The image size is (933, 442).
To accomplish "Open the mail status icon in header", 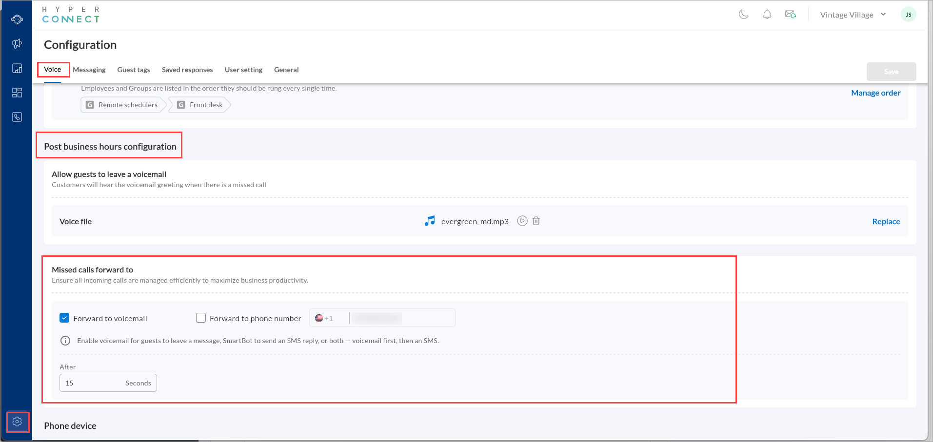I will (791, 15).
